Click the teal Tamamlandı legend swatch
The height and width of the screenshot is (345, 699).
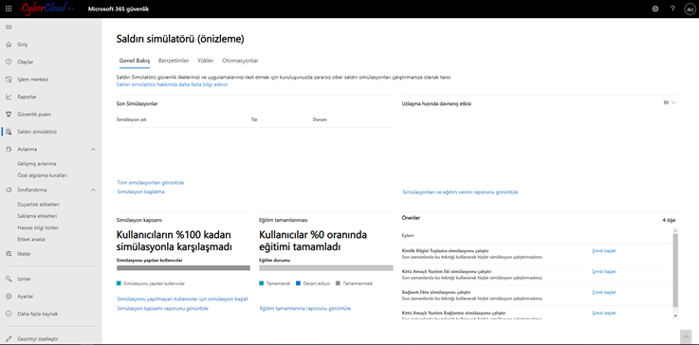click(261, 283)
